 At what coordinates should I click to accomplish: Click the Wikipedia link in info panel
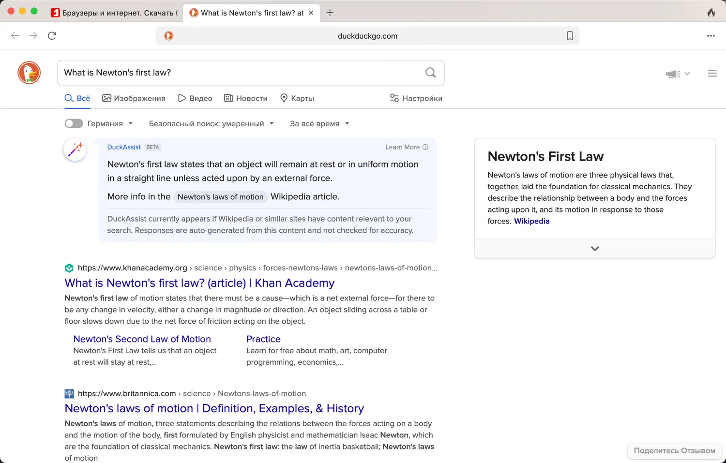tap(531, 221)
